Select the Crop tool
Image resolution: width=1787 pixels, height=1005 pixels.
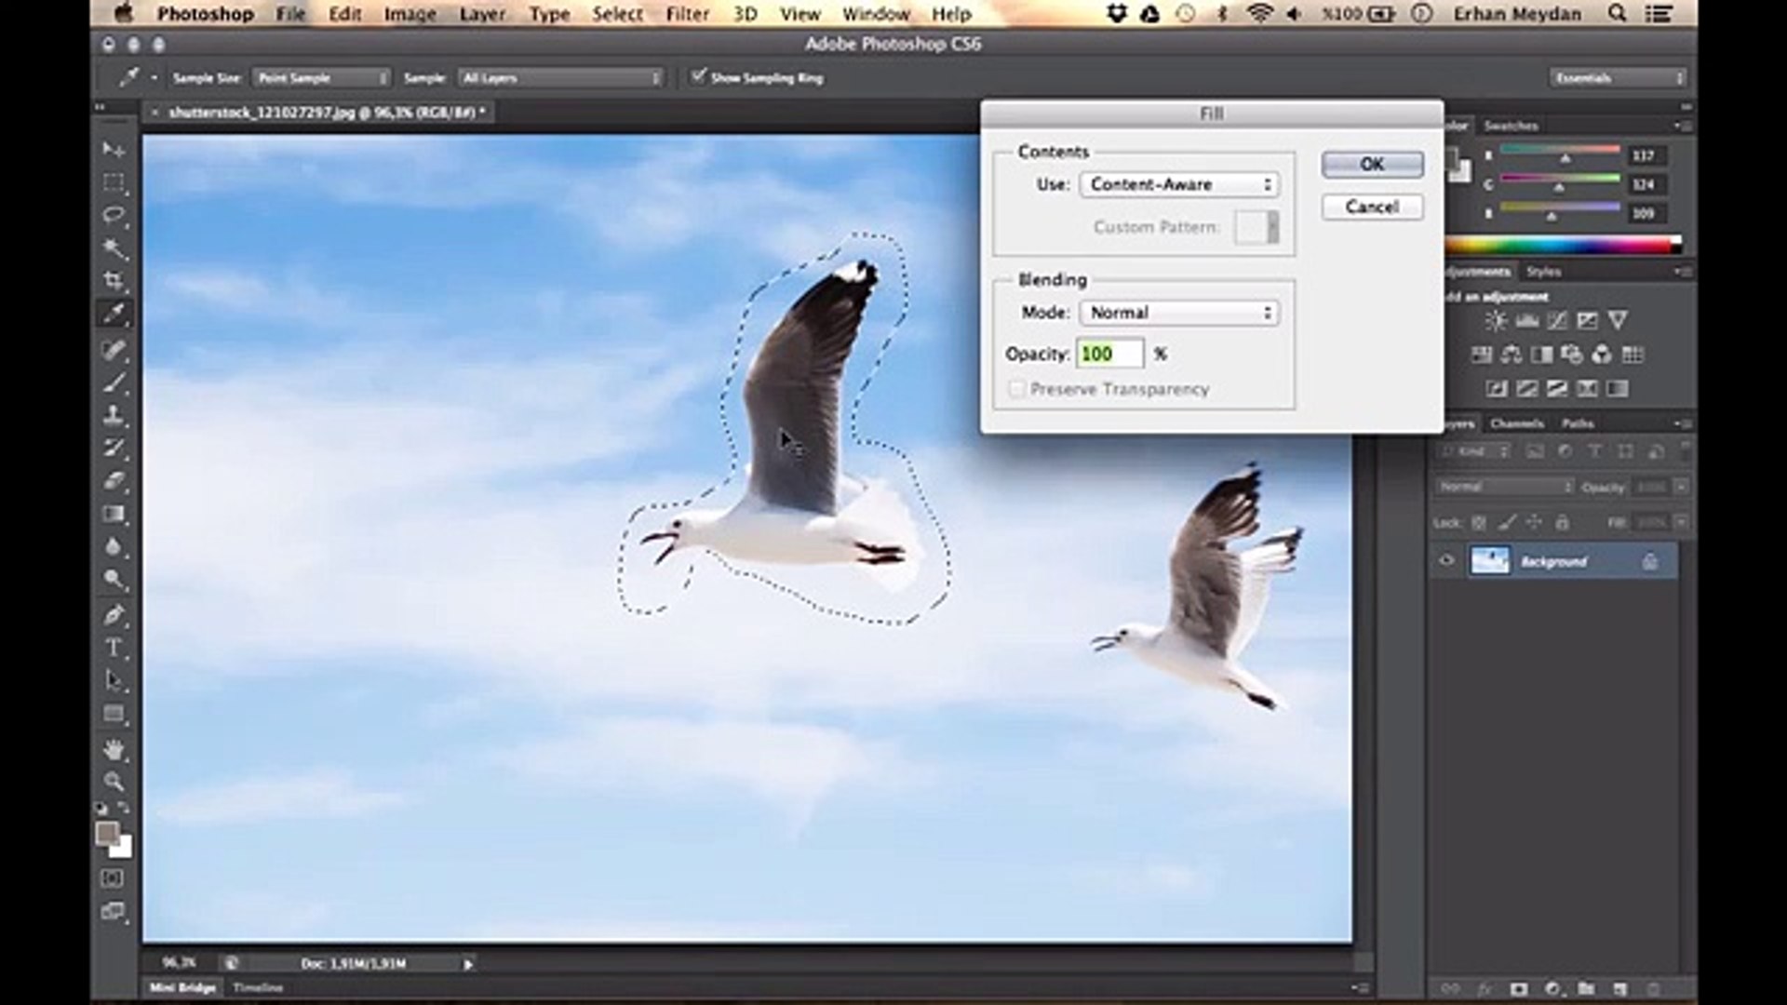pyautogui.click(x=114, y=280)
